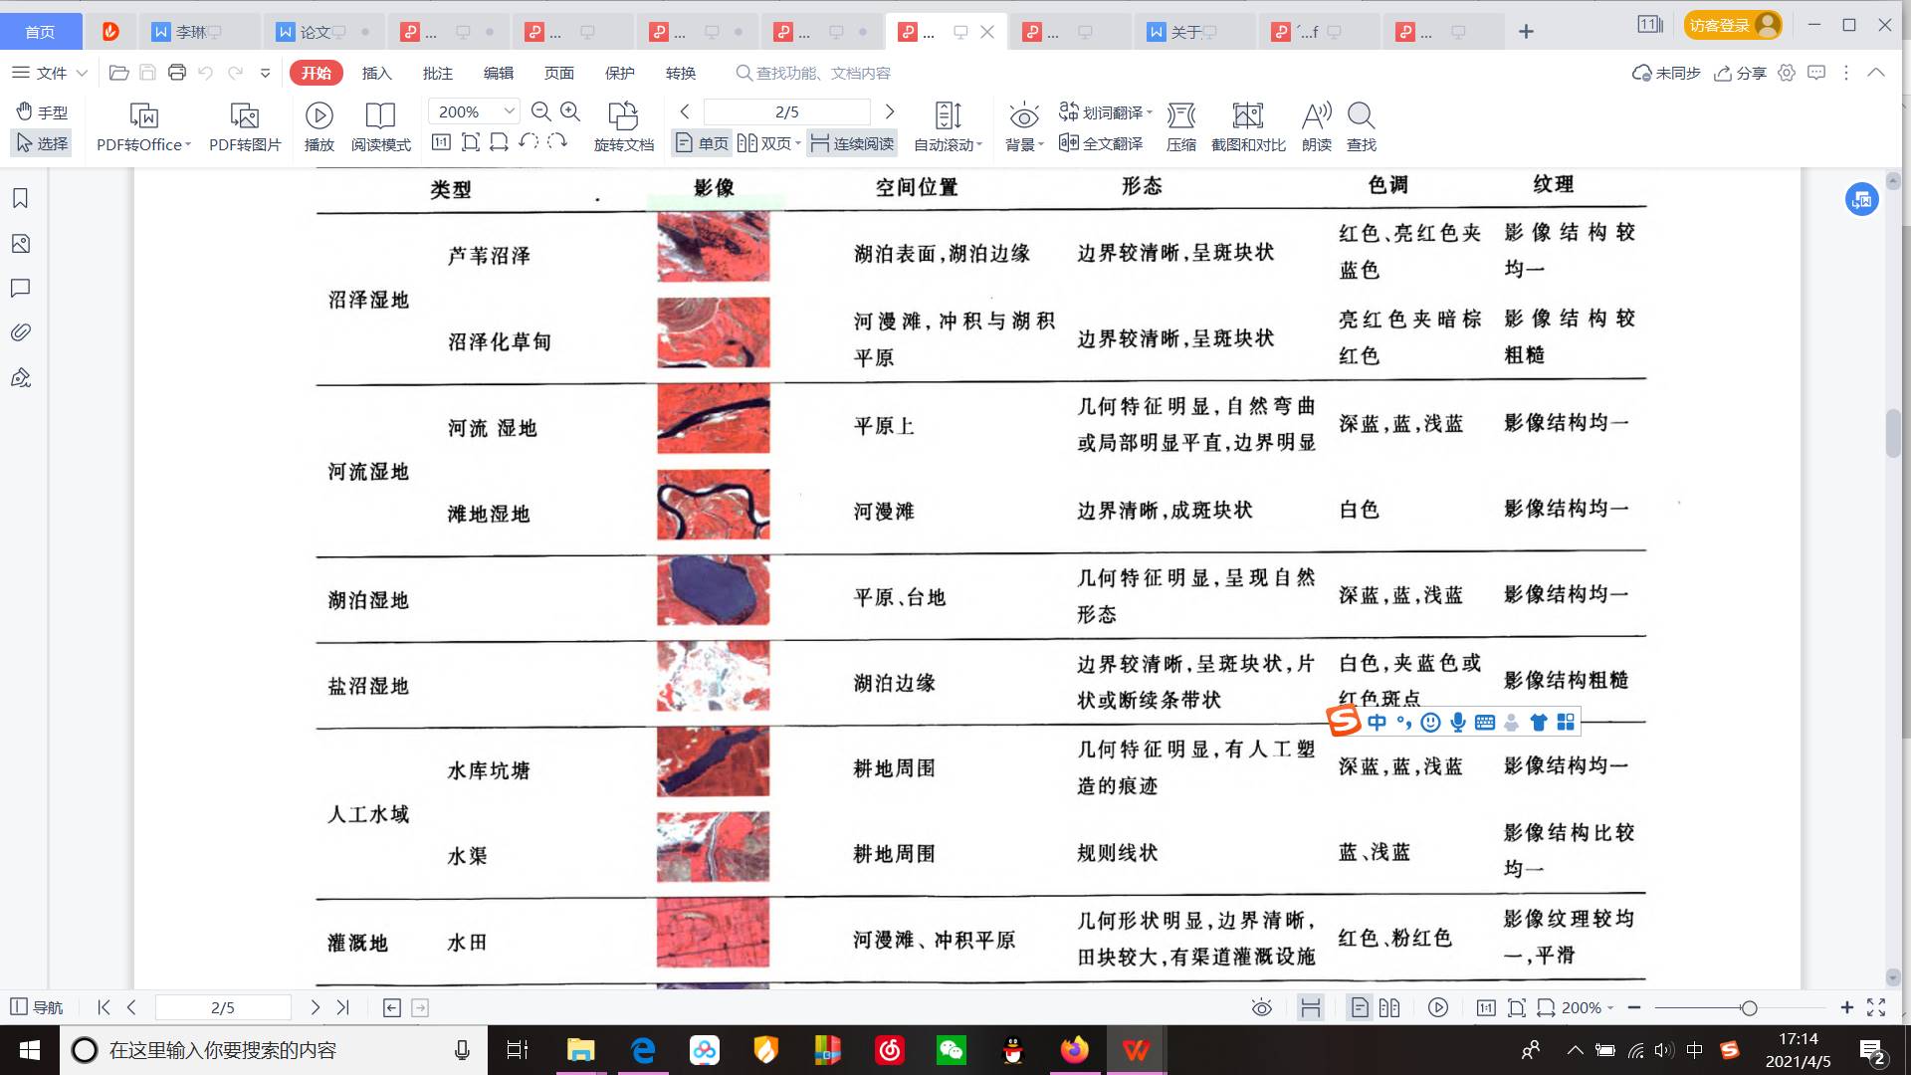The width and height of the screenshot is (1911, 1075).
Task: Click the 全文翻译 translate button
Action: pos(1101,143)
